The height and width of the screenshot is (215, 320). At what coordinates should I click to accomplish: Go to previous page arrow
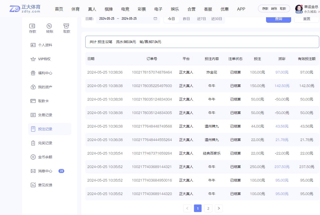coord(187,208)
